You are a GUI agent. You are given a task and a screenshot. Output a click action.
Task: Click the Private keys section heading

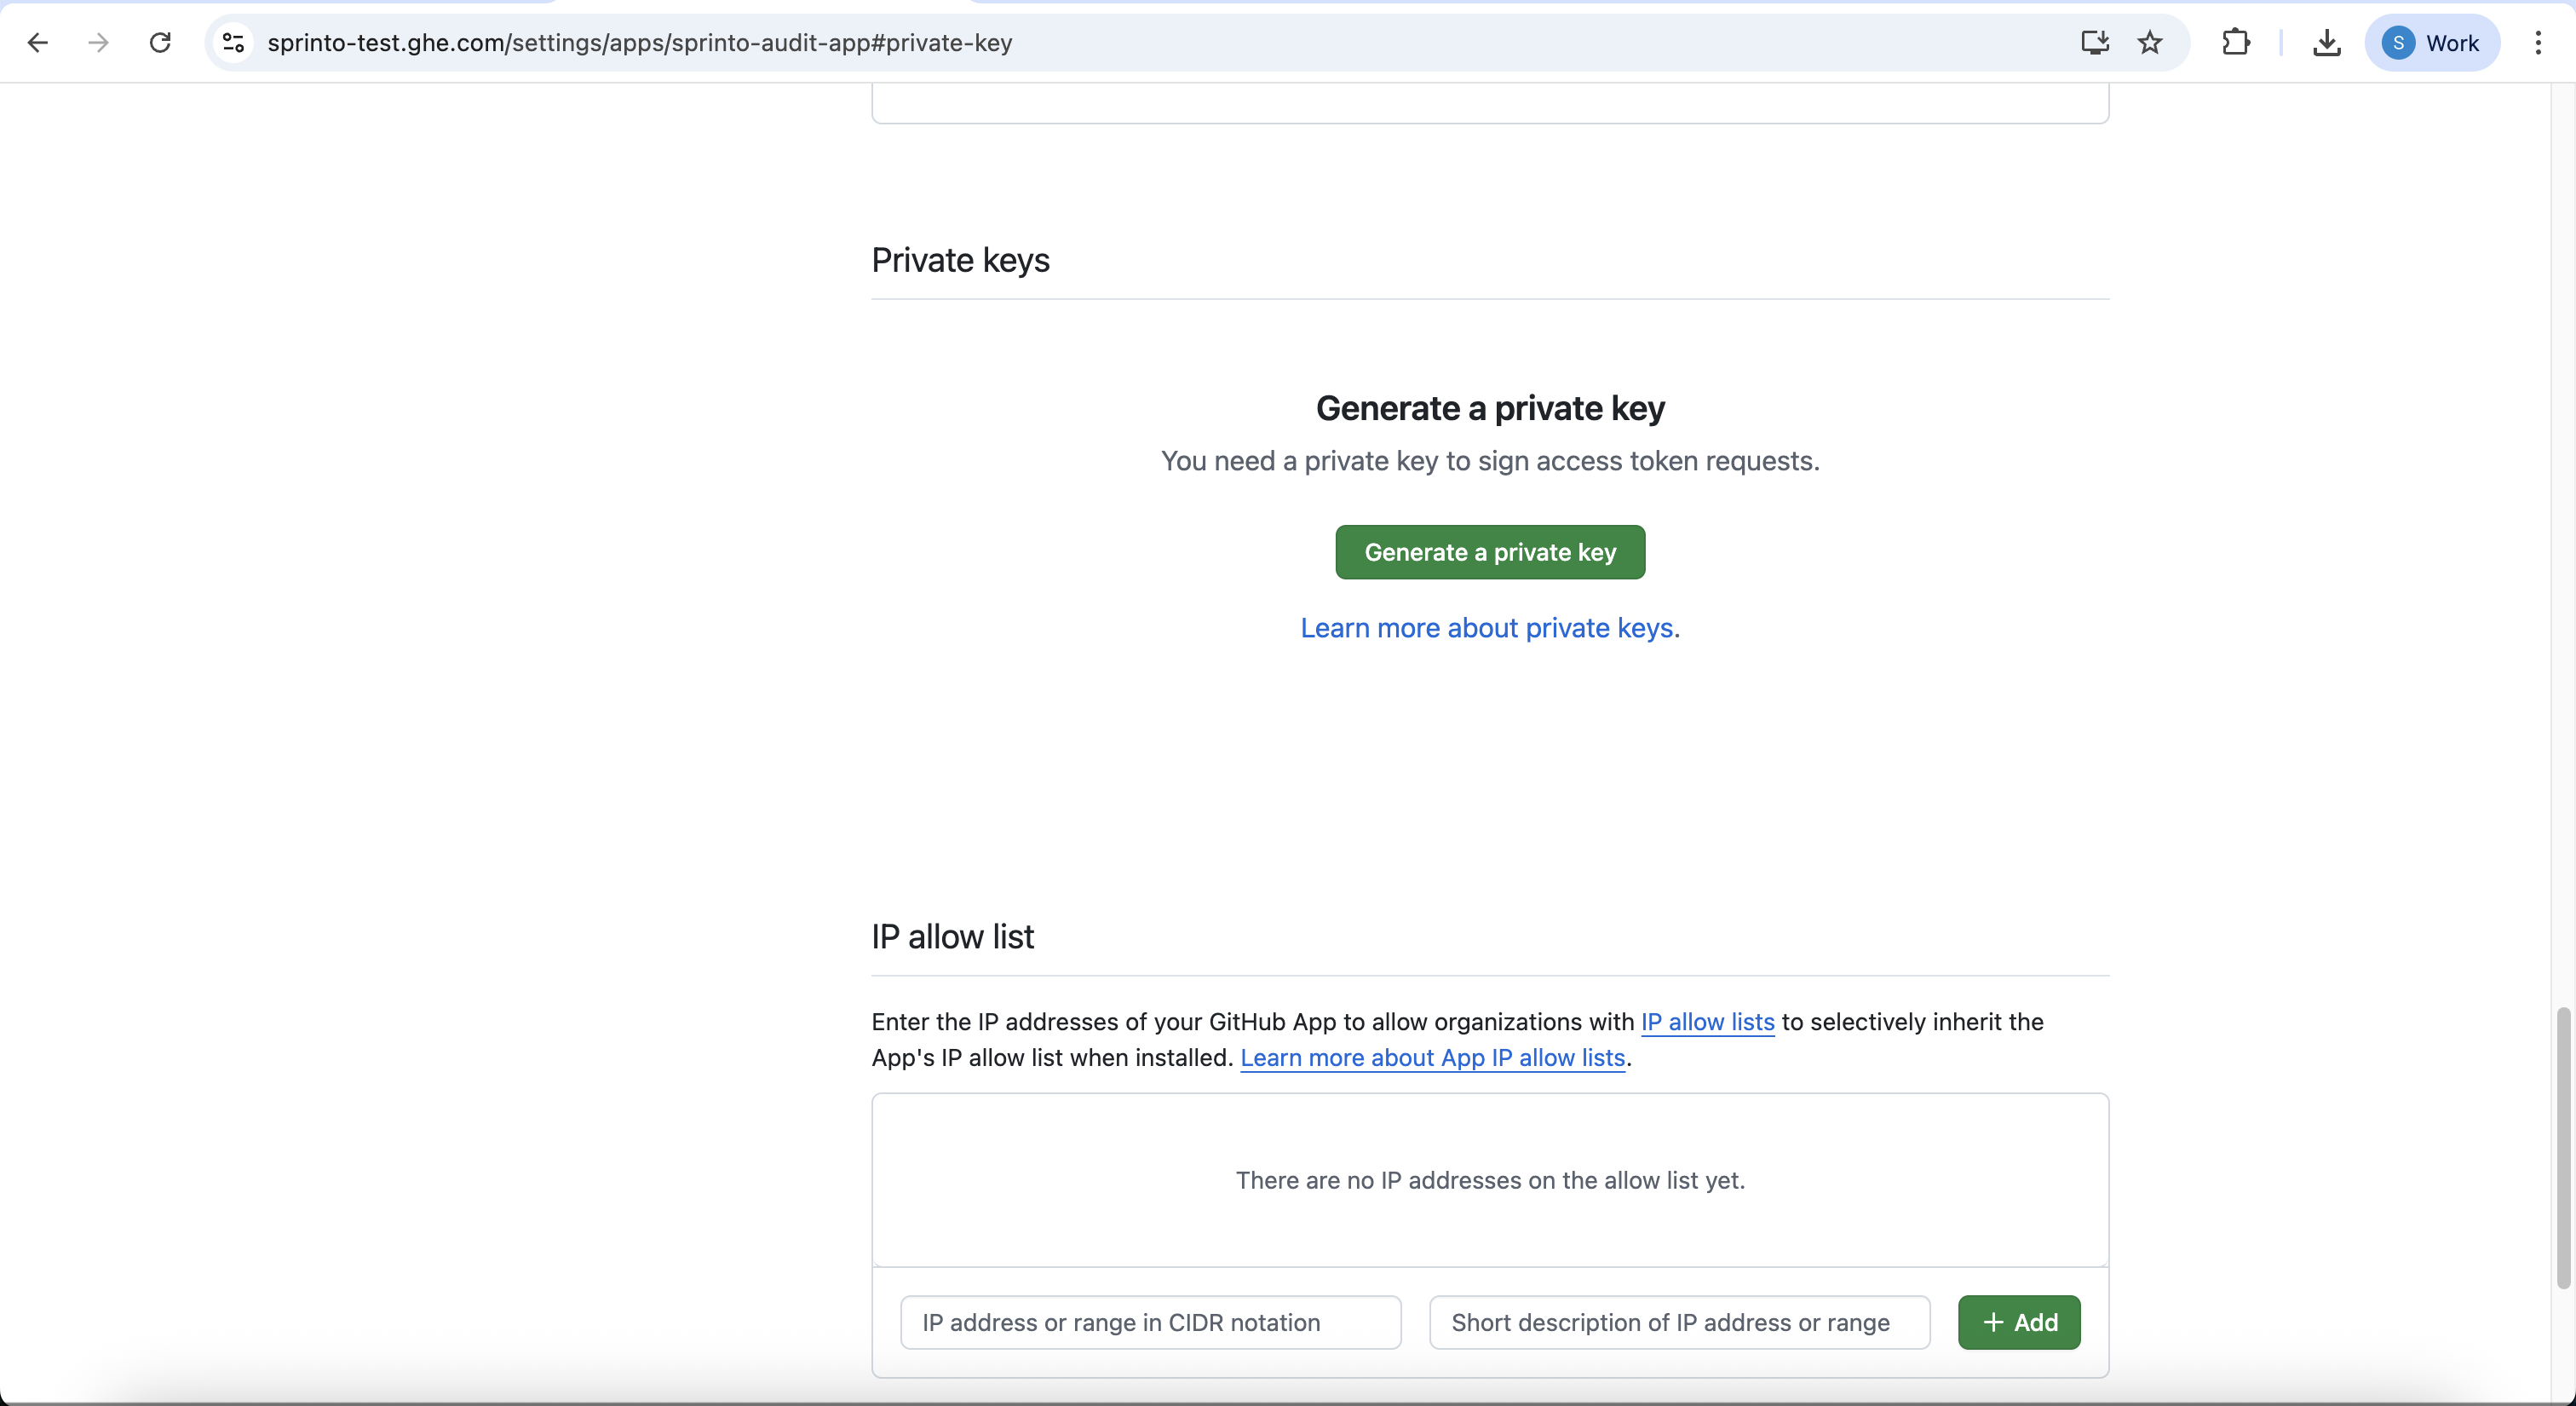pos(960,260)
